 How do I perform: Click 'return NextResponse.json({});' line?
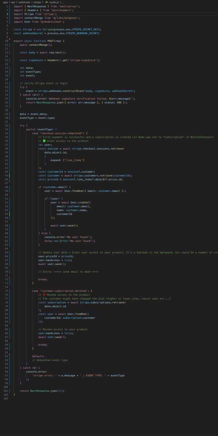pyautogui.click(x=42, y=391)
